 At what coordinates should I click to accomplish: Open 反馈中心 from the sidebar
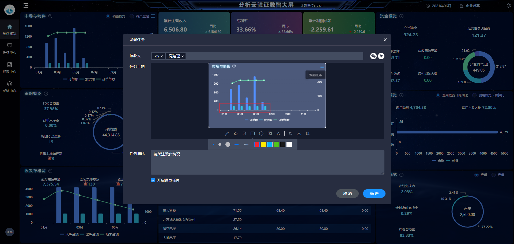pyautogui.click(x=10, y=87)
